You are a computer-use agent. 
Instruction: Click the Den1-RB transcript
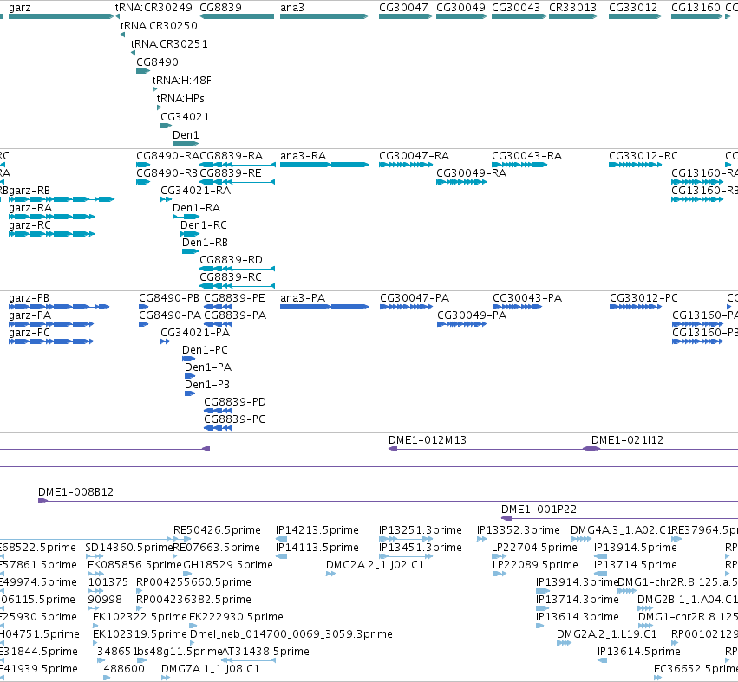coord(191,251)
